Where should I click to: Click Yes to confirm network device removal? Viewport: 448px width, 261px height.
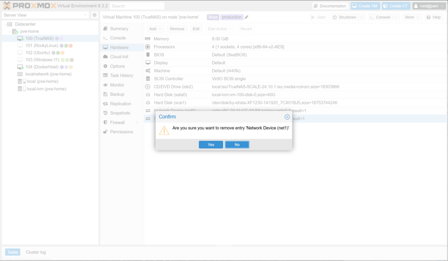click(211, 145)
